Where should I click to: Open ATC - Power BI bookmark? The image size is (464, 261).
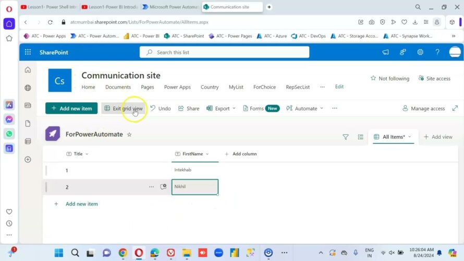[x=141, y=36]
